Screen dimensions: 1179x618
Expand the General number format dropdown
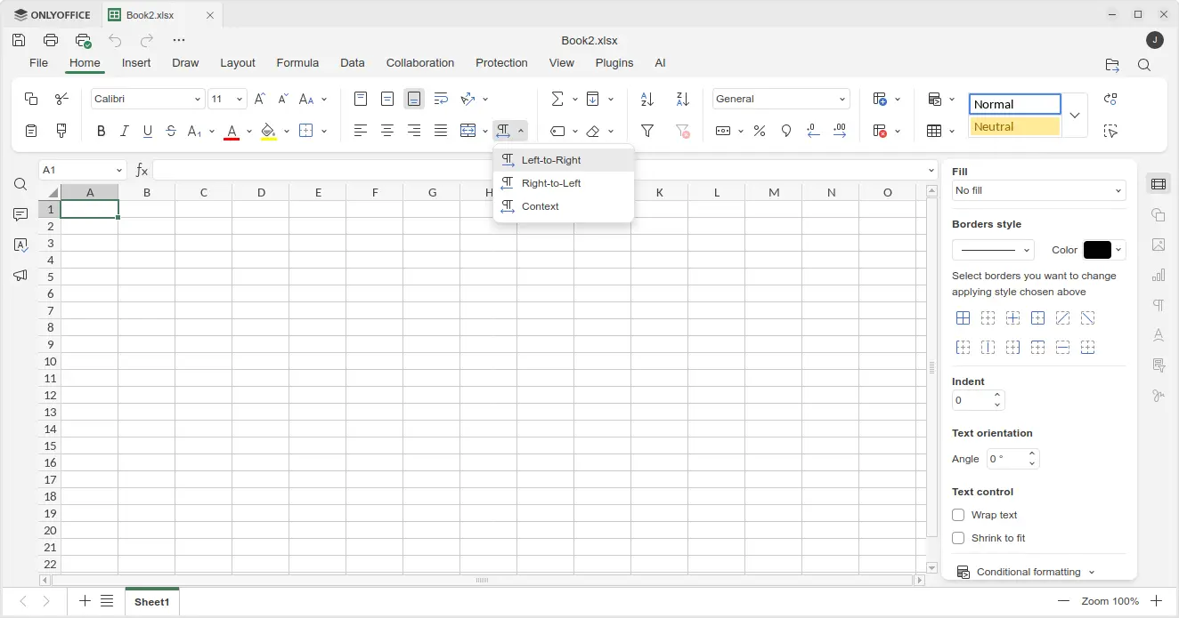point(780,99)
